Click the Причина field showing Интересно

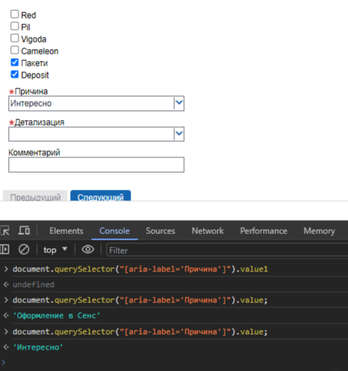96,103
